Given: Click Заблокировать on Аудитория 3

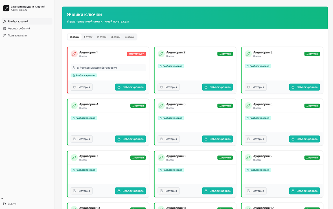Looking at the screenshot, I should (304, 87).
